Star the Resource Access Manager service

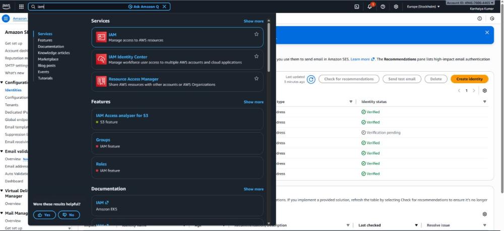tap(257, 79)
